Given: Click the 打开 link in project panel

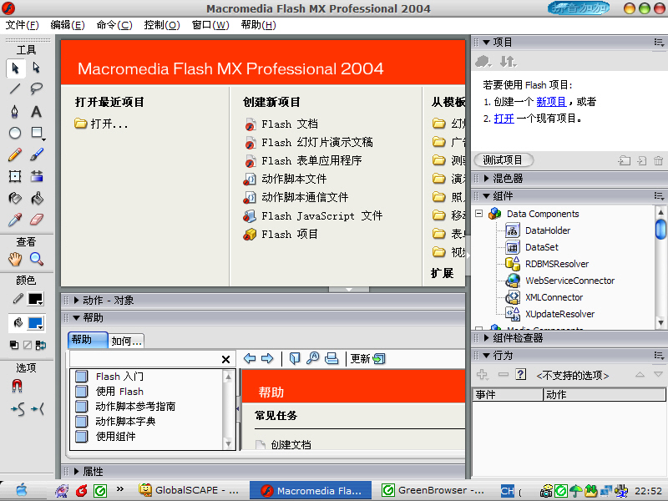Looking at the screenshot, I should click(x=504, y=119).
